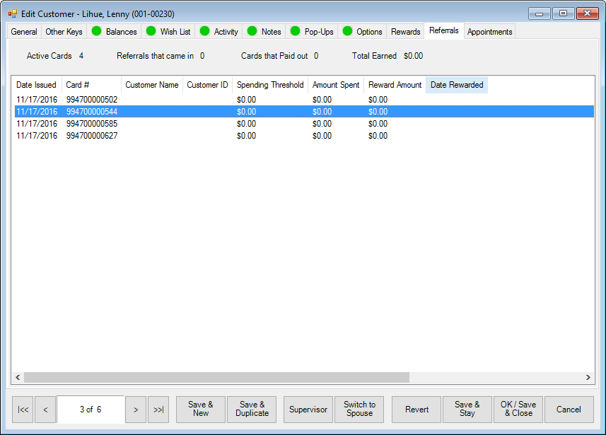
Task: Click the window icon in title bar
Action: (12, 13)
